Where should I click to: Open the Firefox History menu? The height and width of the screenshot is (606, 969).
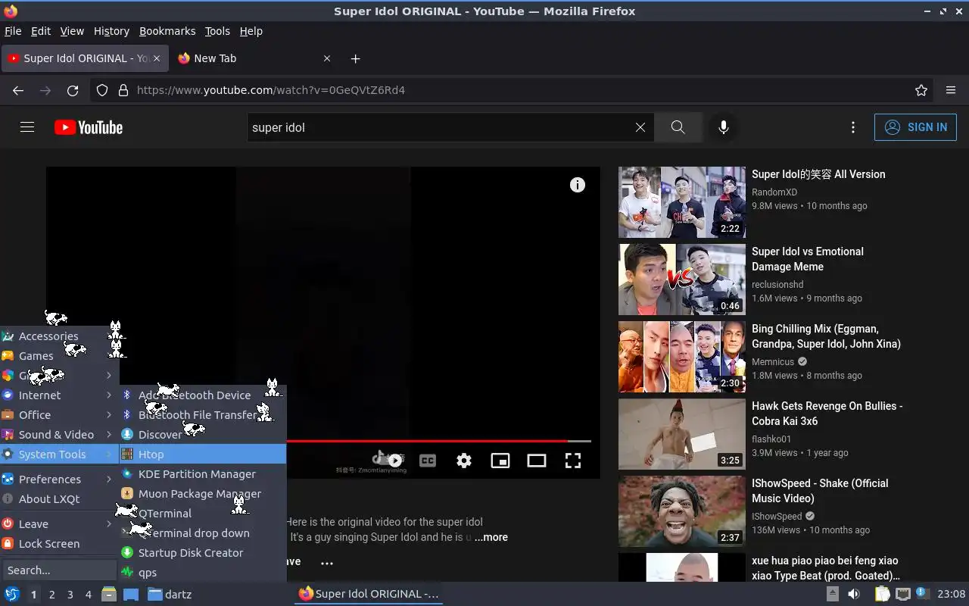[x=111, y=31]
